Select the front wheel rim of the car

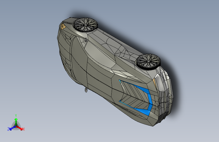coord(85,25)
